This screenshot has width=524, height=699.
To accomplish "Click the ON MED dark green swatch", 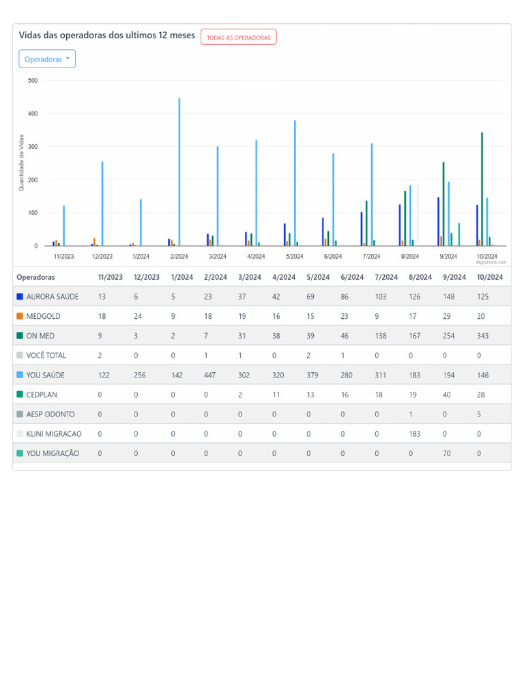I will tap(20, 336).
